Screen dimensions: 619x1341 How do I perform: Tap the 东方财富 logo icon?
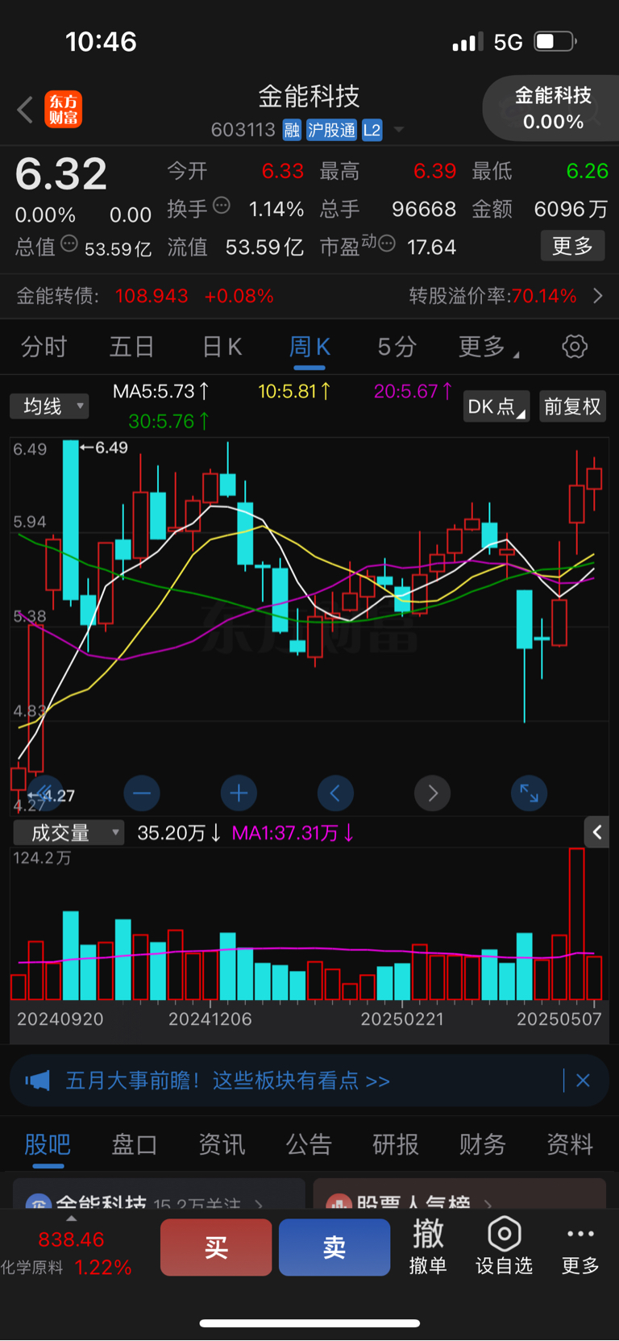pyautogui.click(x=63, y=110)
